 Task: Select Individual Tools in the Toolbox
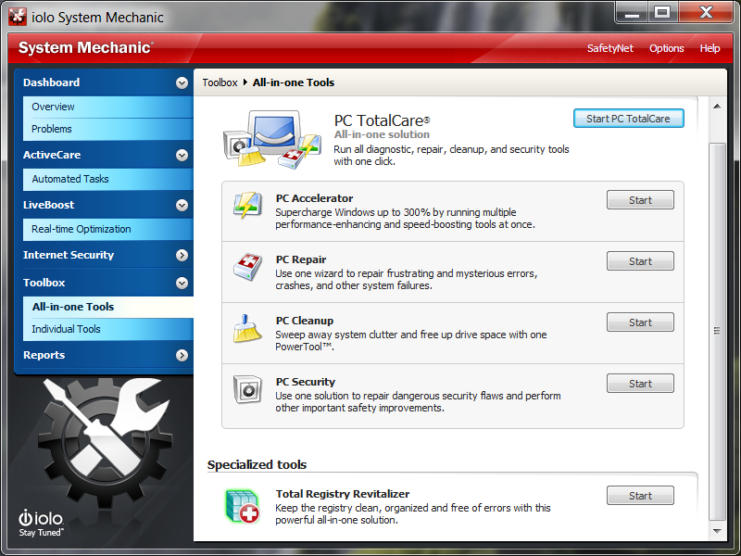point(66,329)
